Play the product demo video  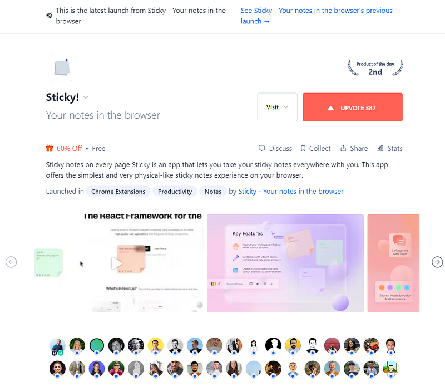click(x=116, y=263)
